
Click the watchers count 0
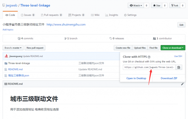146,6
